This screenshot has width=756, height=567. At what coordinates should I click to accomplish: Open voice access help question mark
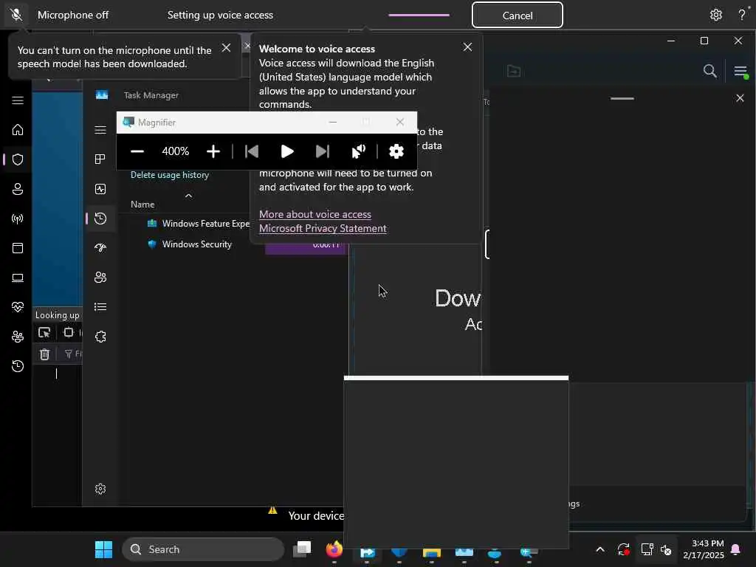(741, 15)
